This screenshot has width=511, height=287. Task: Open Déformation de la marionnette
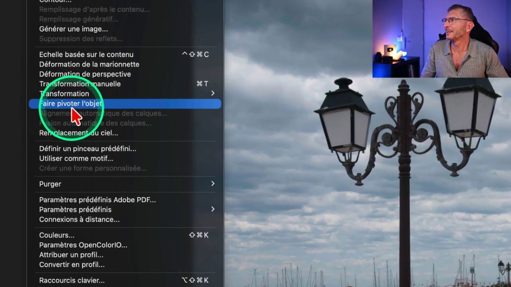[x=89, y=64]
